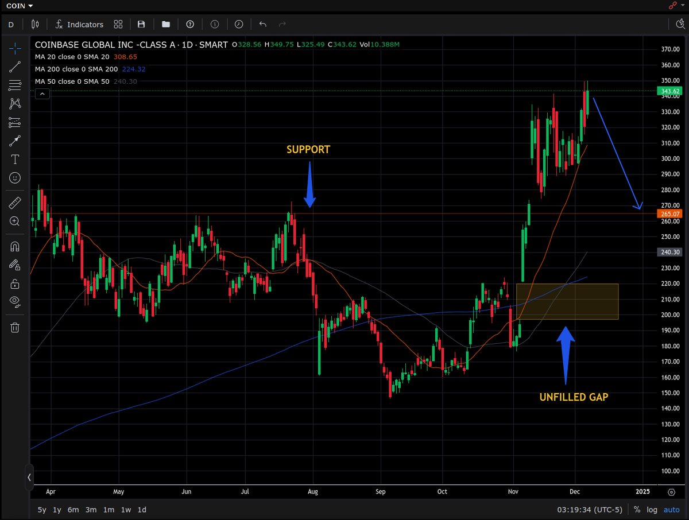Screen dimensions: 689x520
Task: Activate the zoom in tool
Action: click(15, 221)
